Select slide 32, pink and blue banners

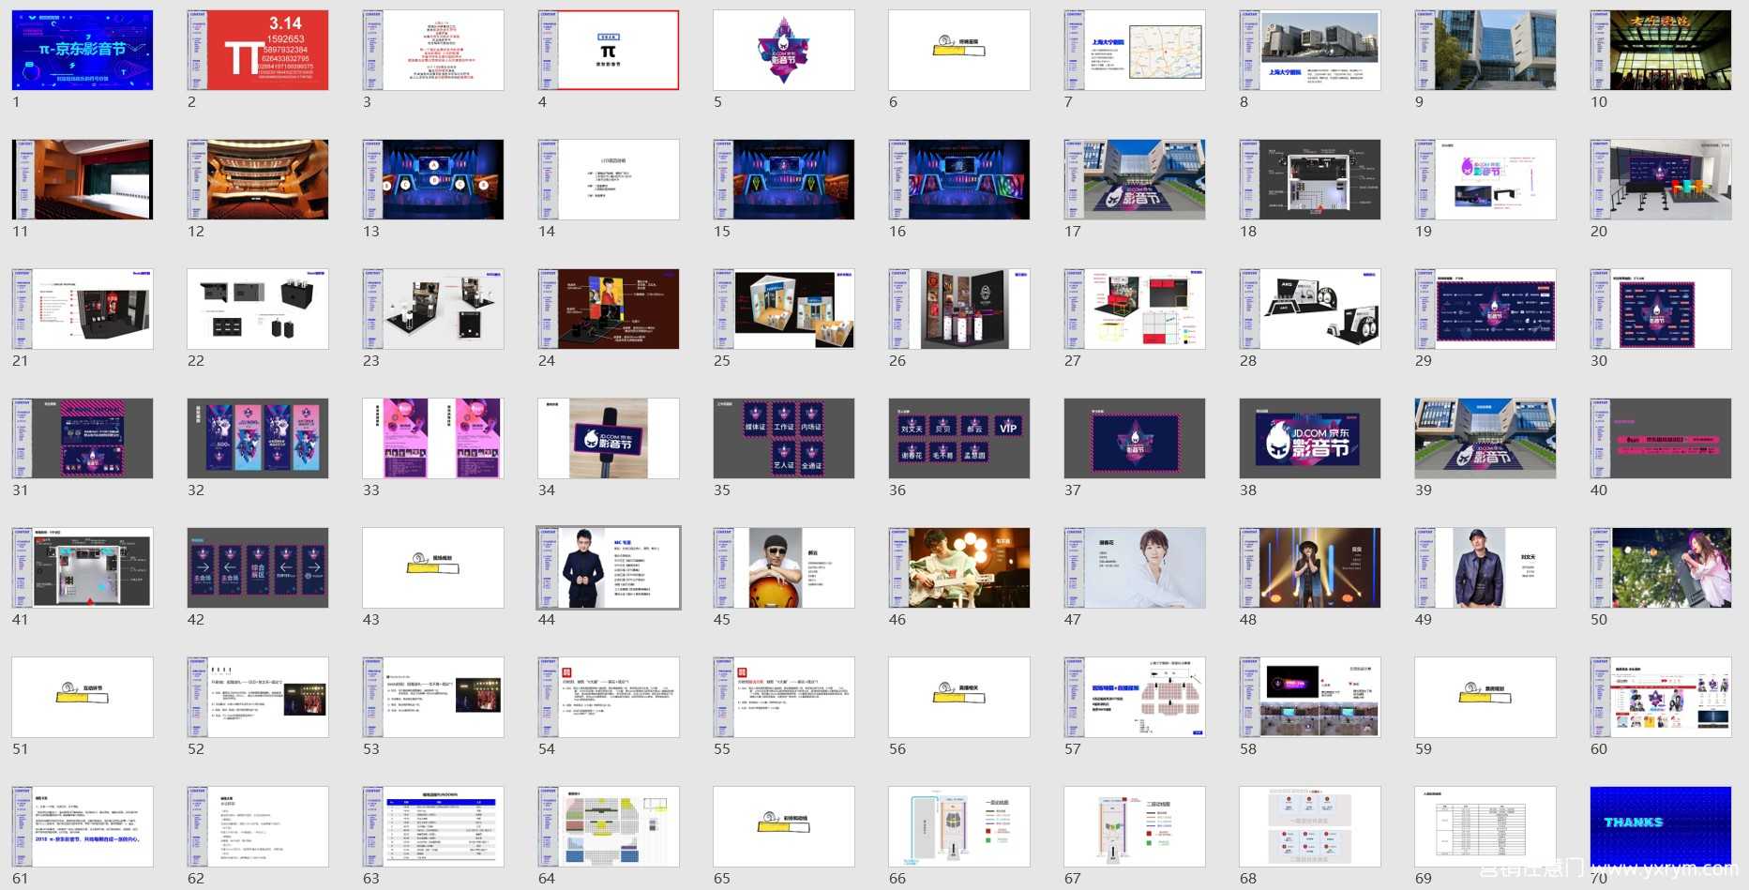click(258, 439)
